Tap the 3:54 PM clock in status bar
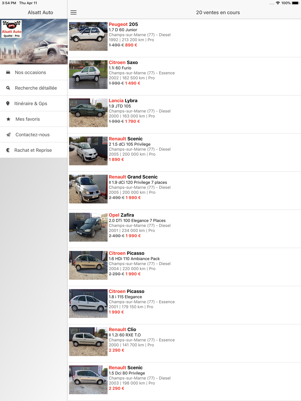 pyautogui.click(x=9, y=3)
